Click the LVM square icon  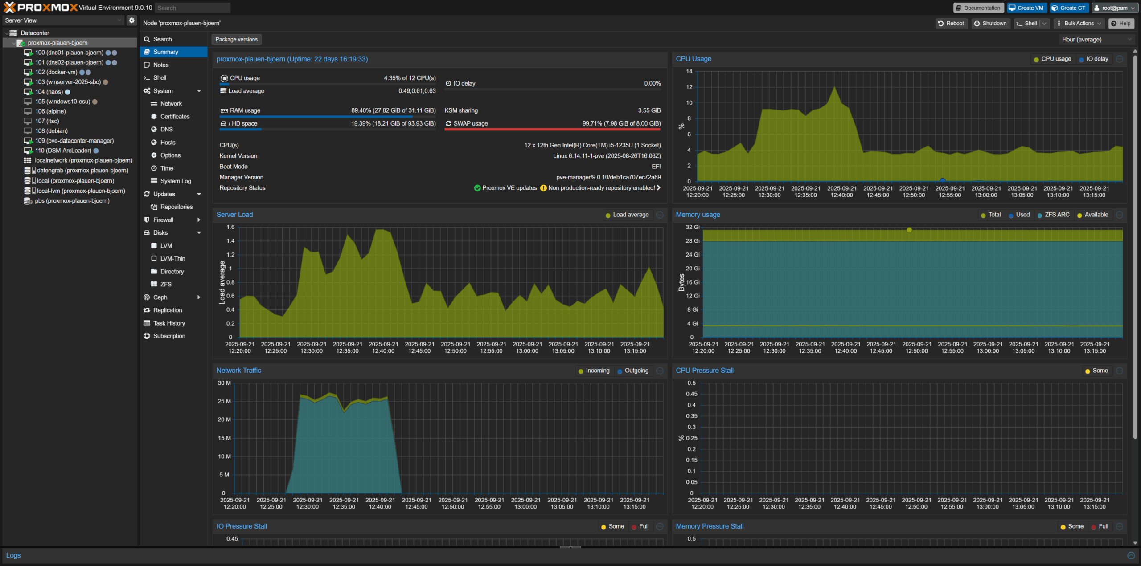click(x=154, y=246)
